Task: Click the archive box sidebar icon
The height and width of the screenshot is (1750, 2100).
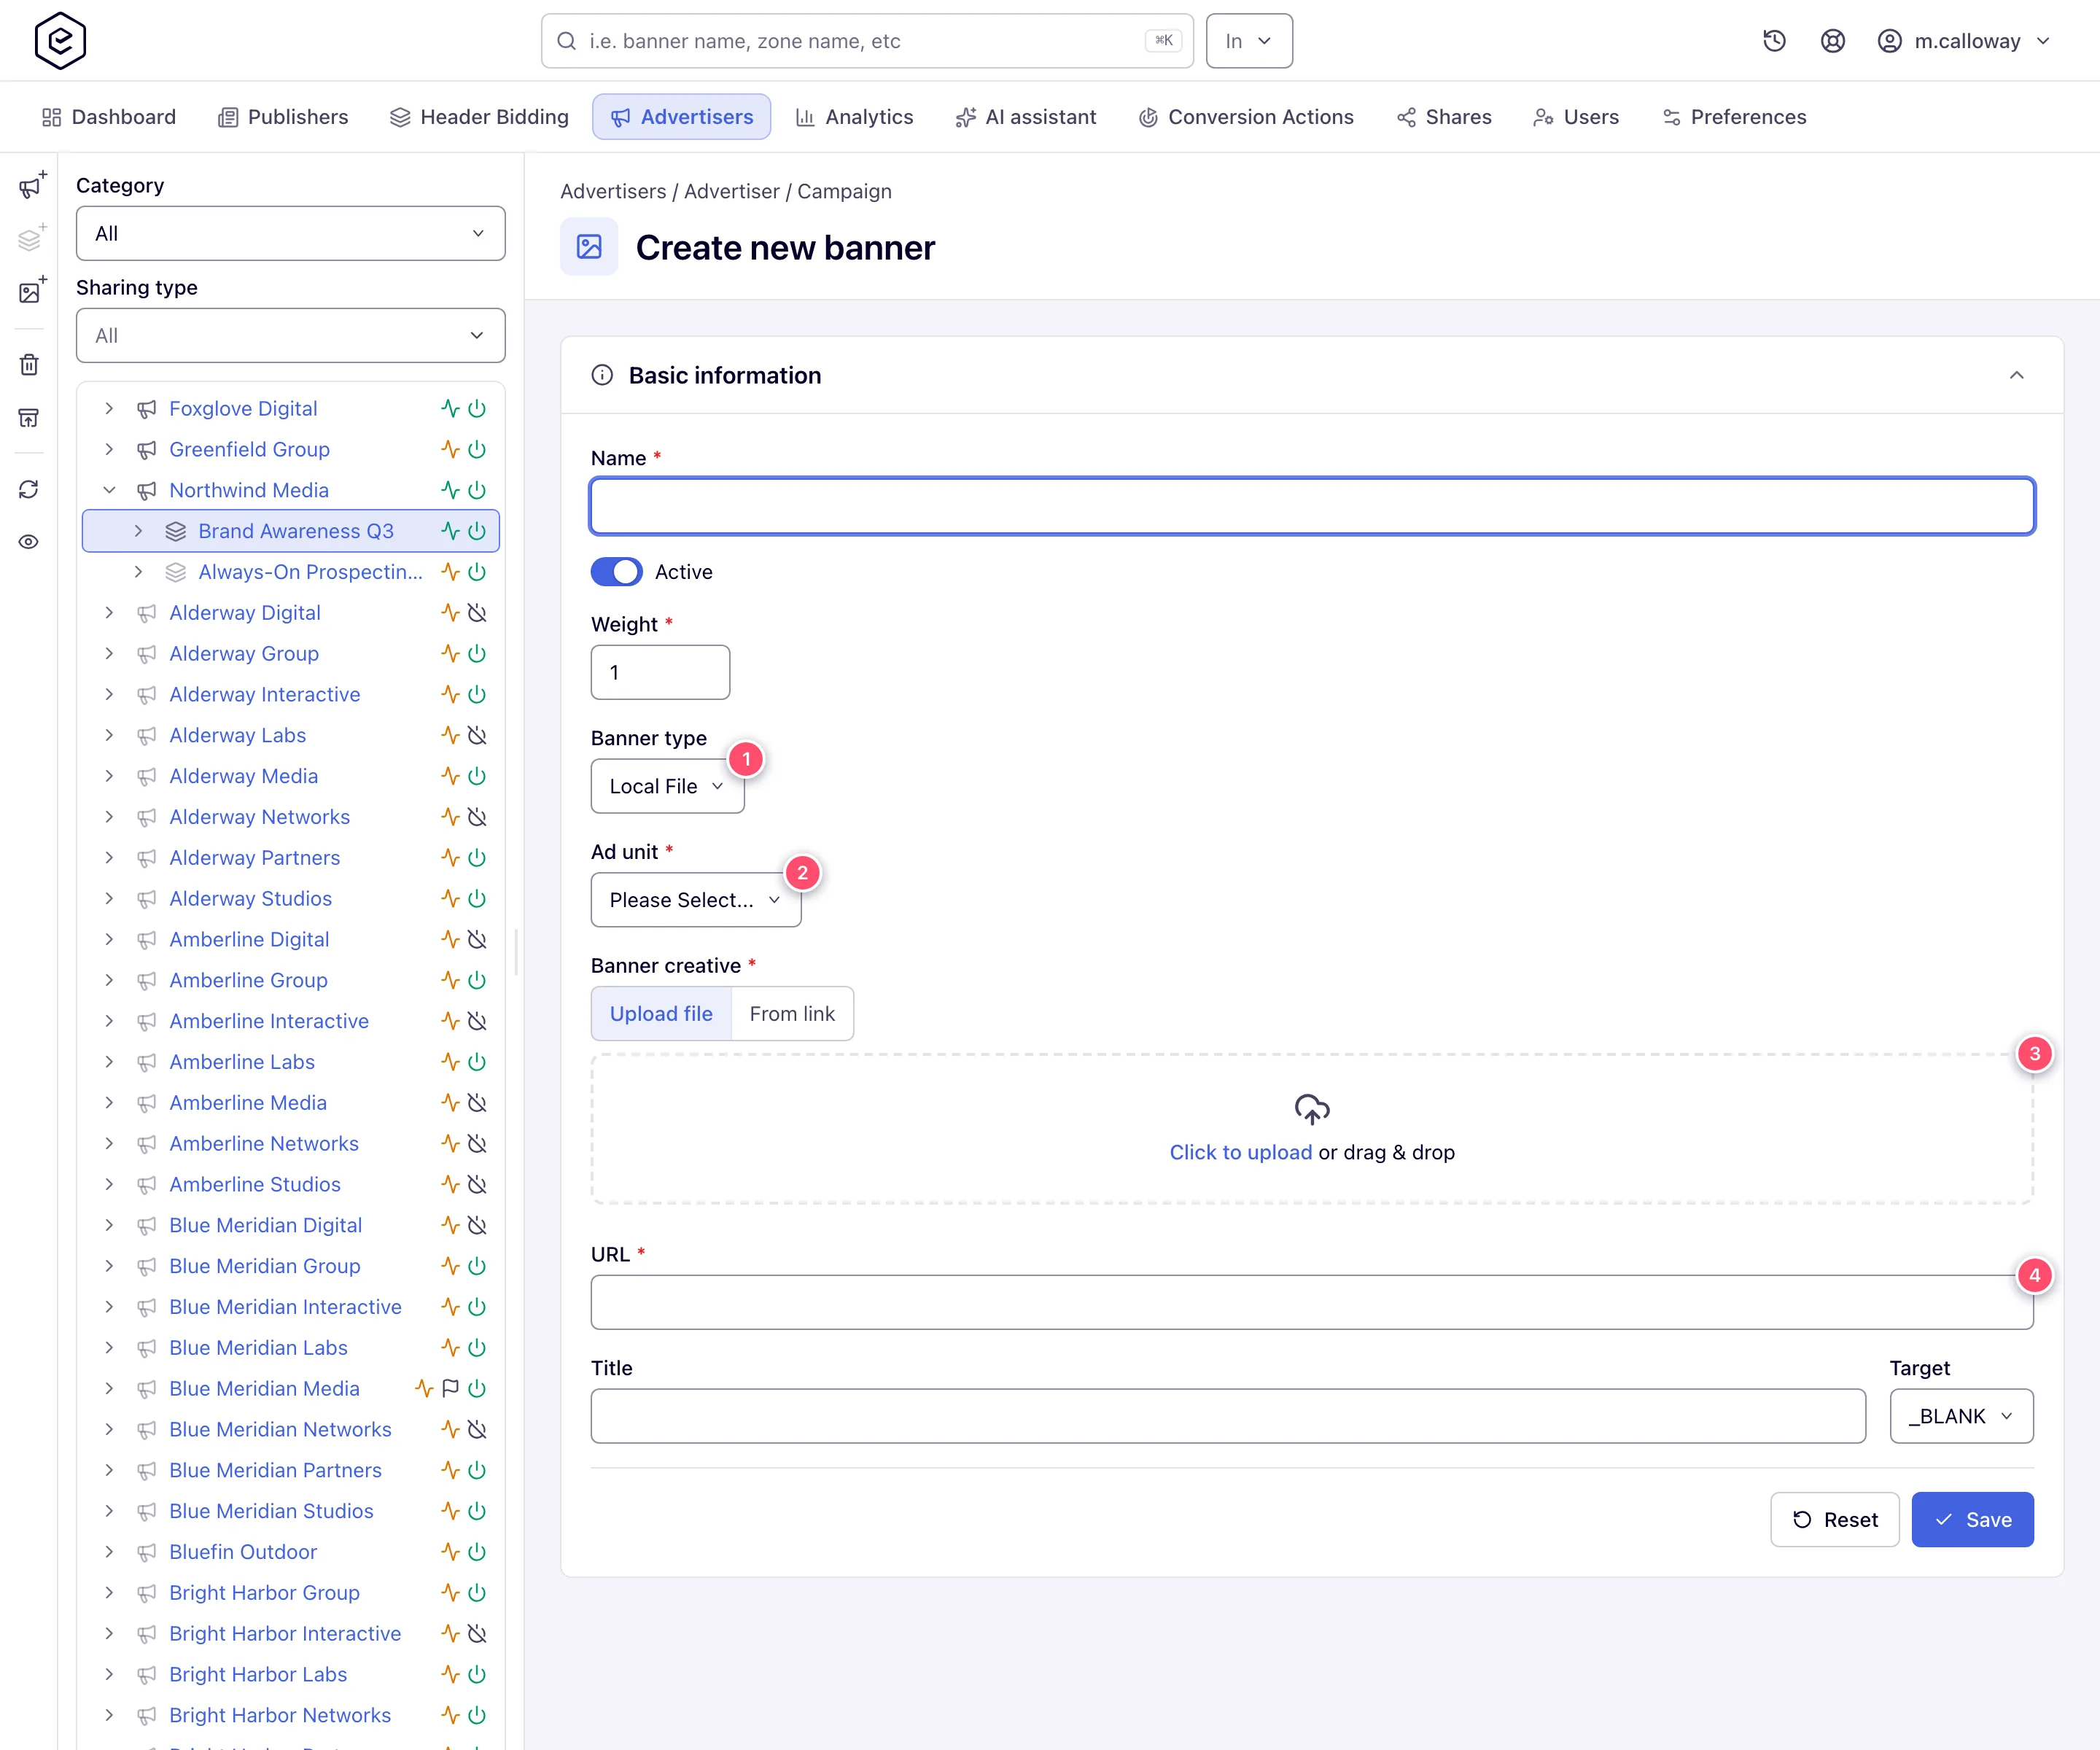Action: 29,417
